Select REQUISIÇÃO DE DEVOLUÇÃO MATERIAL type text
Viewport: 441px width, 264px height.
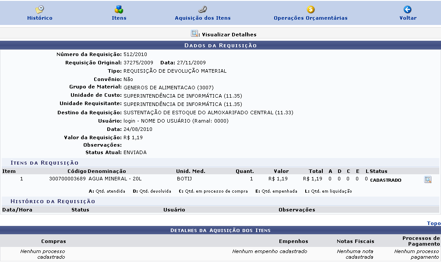coord(175,71)
